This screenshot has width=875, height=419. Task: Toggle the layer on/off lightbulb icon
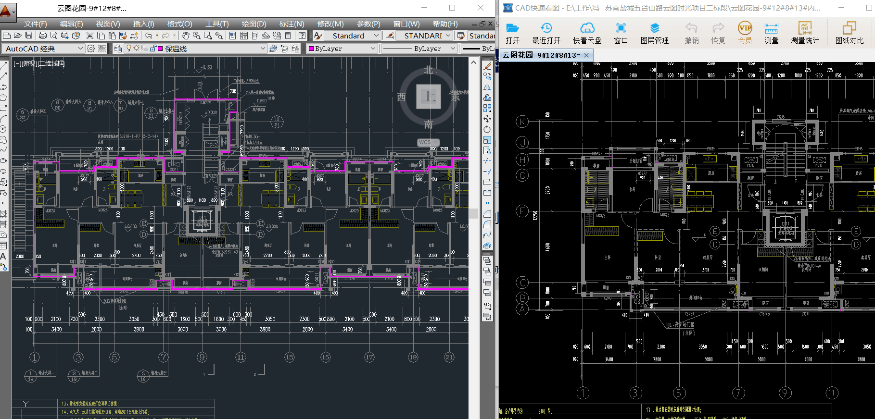click(128, 49)
